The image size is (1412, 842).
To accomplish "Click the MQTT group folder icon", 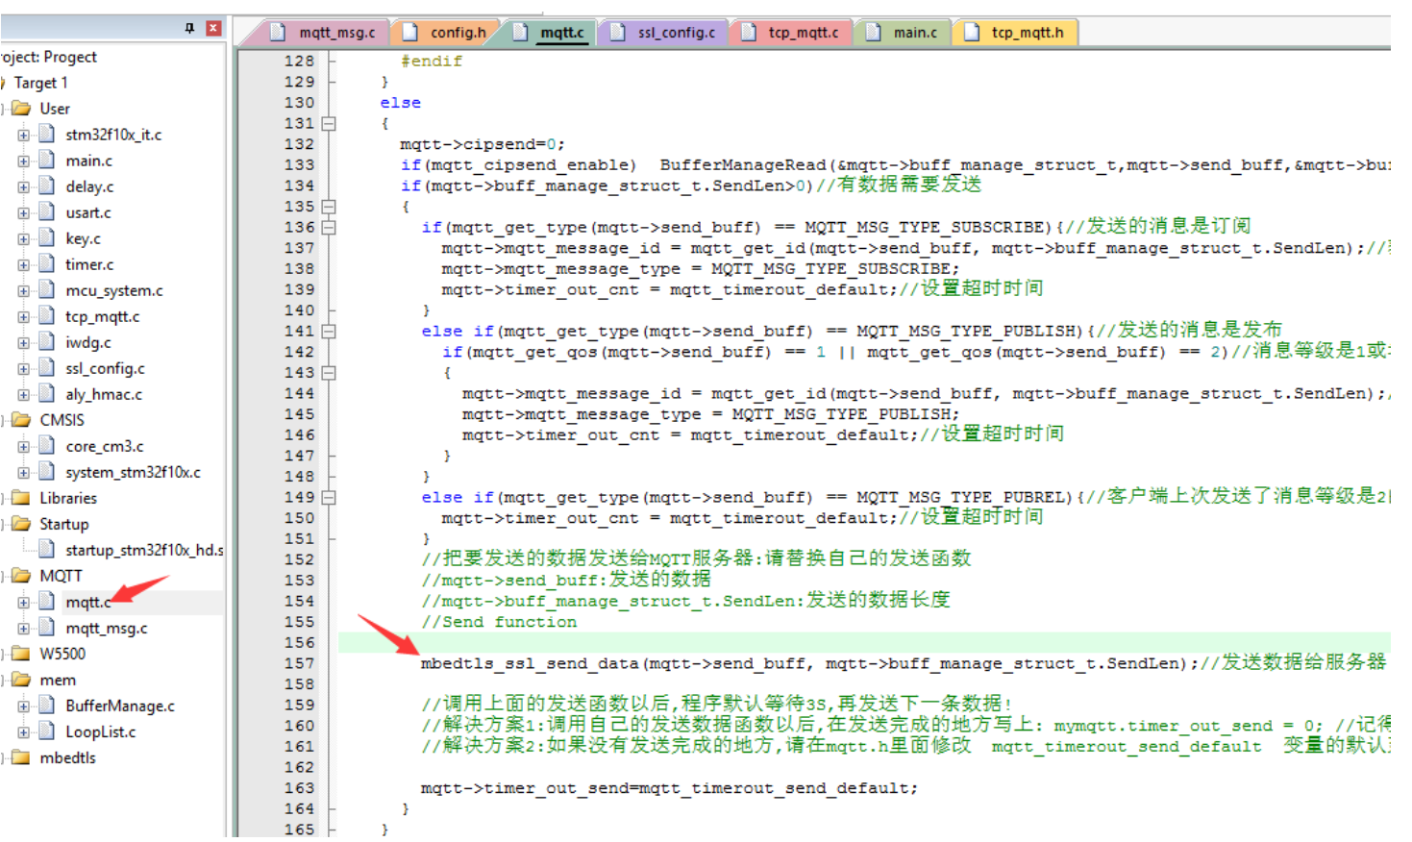I will point(21,576).
